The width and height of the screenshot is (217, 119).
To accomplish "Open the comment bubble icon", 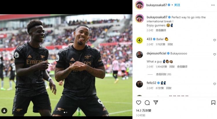I will click(x=147, y=103).
